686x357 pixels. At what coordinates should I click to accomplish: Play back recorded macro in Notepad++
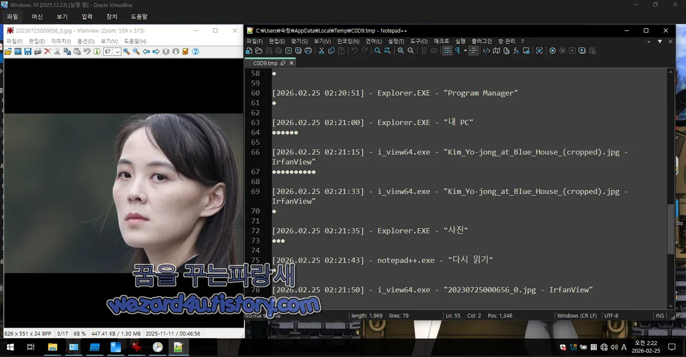572,51
